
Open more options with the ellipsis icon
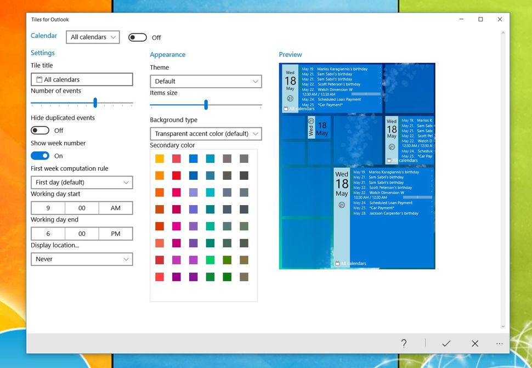pyautogui.click(x=500, y=343)
